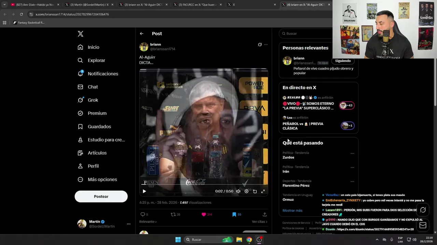The image size is (437, 245).
Task: Reload page with browser refresh
Action: 21,14
